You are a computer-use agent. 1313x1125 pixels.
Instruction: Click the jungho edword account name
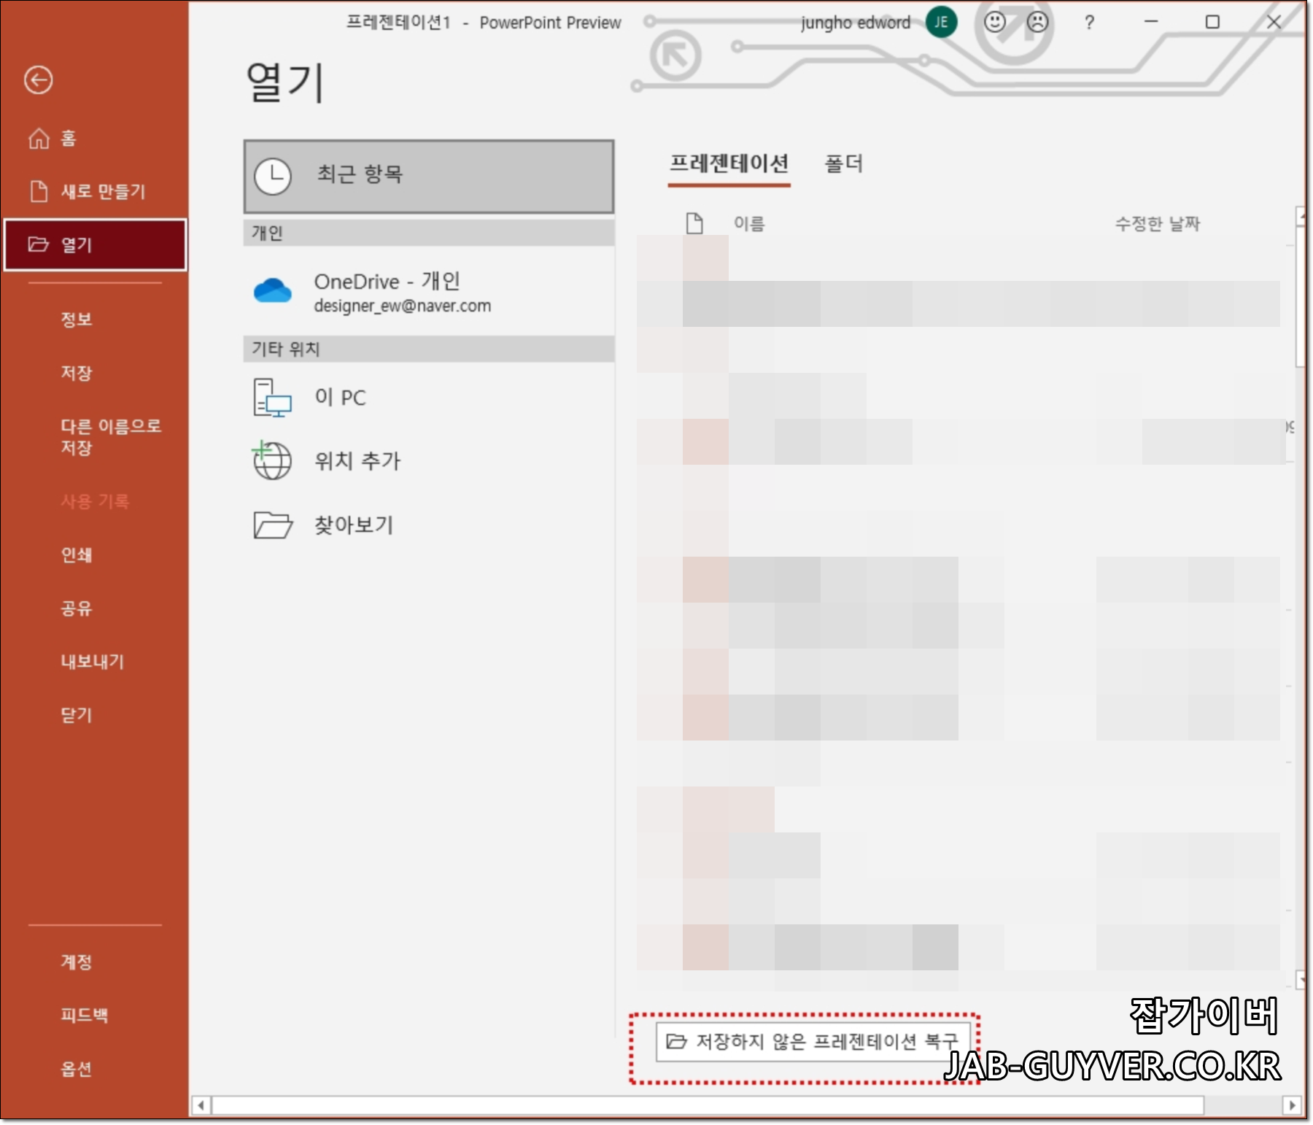856,23
